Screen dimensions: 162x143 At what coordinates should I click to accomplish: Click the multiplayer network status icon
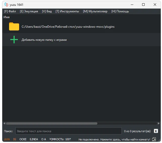[x=154, y=139]
